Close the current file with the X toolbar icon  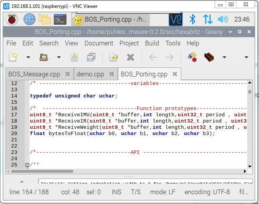coord(130,58)
